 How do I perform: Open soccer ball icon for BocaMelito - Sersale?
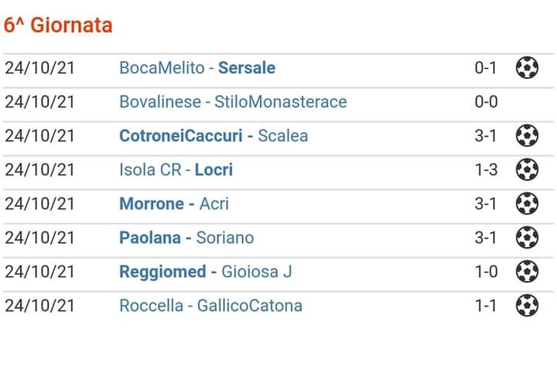click(527, 67)
